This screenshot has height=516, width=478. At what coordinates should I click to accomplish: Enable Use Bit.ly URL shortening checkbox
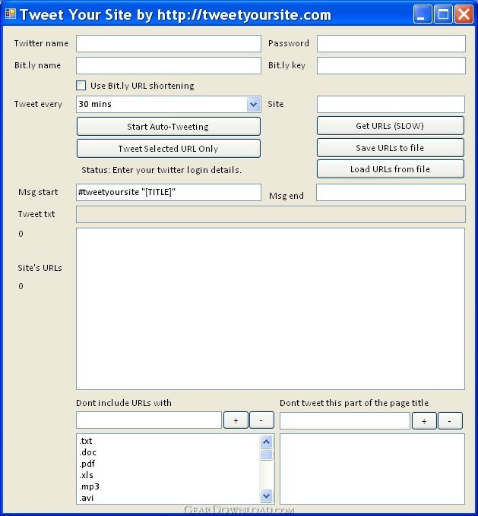point(81,86)
